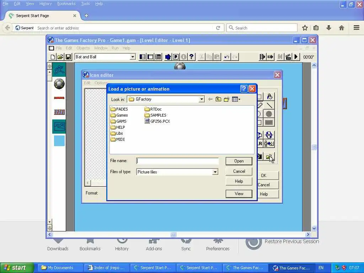
Task: Click the question mark help button in Load dialog title
Action: tap(244, 89)
